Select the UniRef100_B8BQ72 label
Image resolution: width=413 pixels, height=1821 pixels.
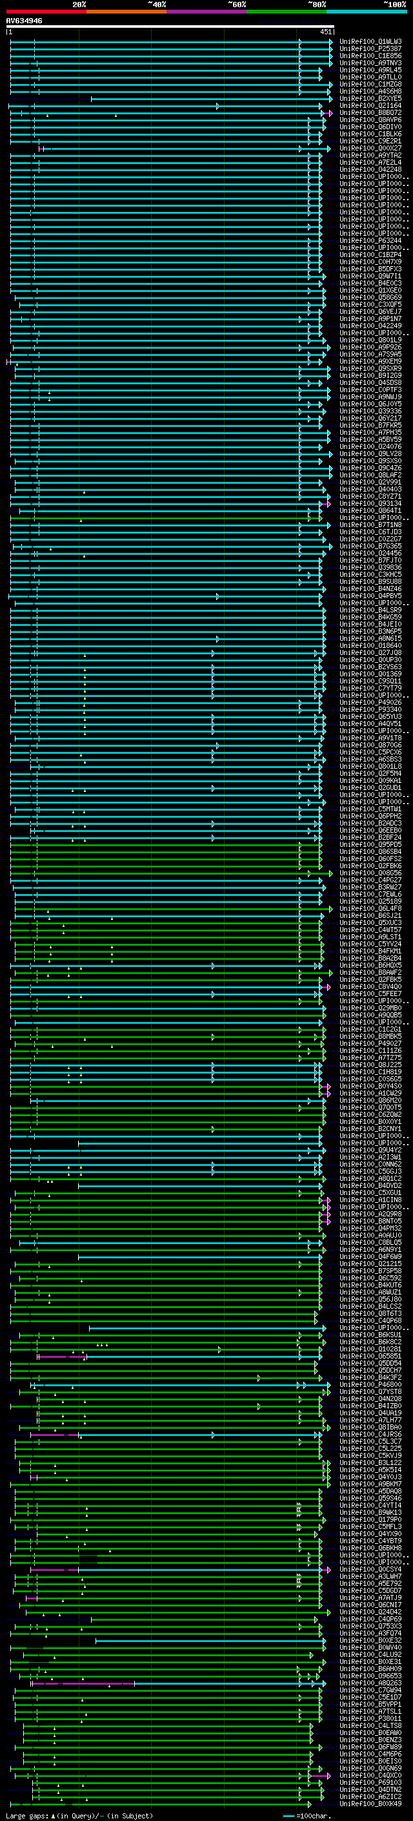[370, 113]
